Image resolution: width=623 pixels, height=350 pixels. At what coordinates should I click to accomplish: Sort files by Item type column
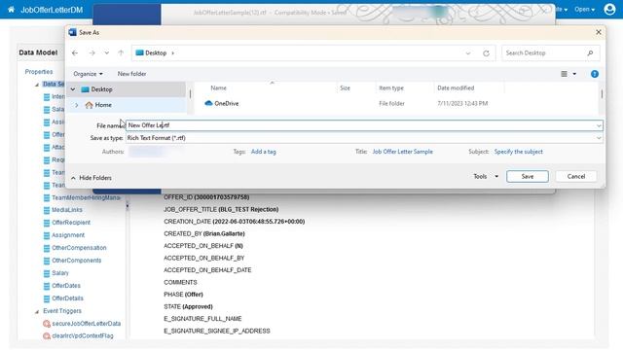pyautogui.click(x=391, y=88)
